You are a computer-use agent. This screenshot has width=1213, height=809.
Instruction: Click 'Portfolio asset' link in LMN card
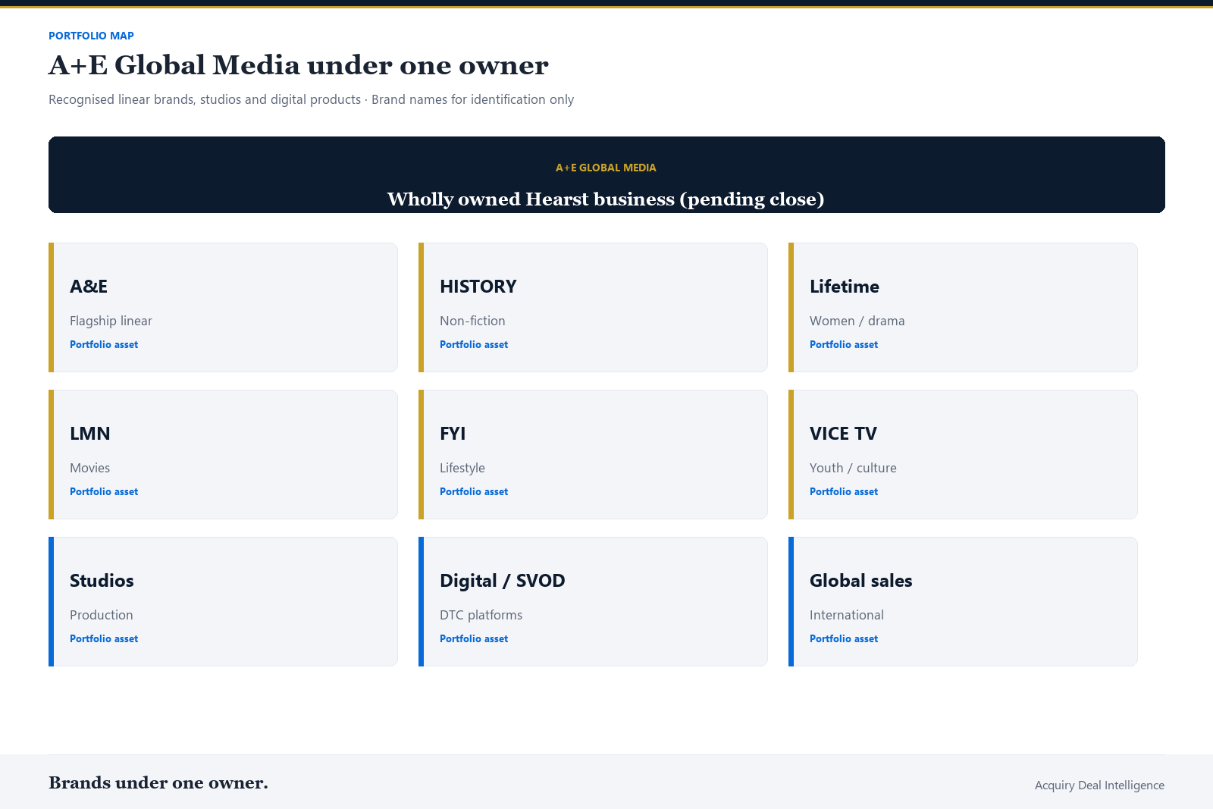click(104, 491)
